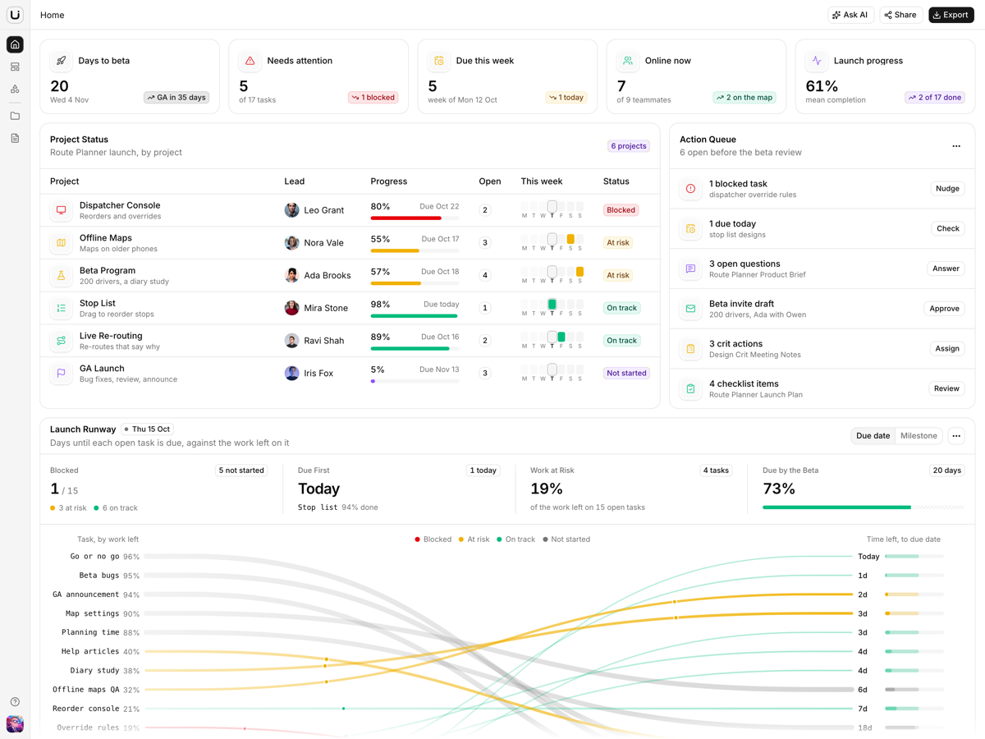The width and height of the screenshot is (985, 739).
Task: Click Answer for the 3 open questions
Action: (946, 269)
